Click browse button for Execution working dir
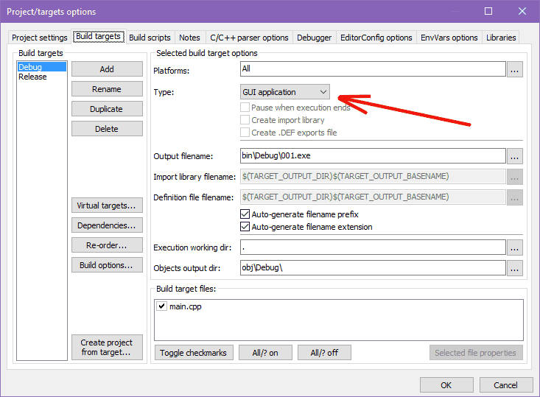540x397 pixels. [x=515, y=247]
